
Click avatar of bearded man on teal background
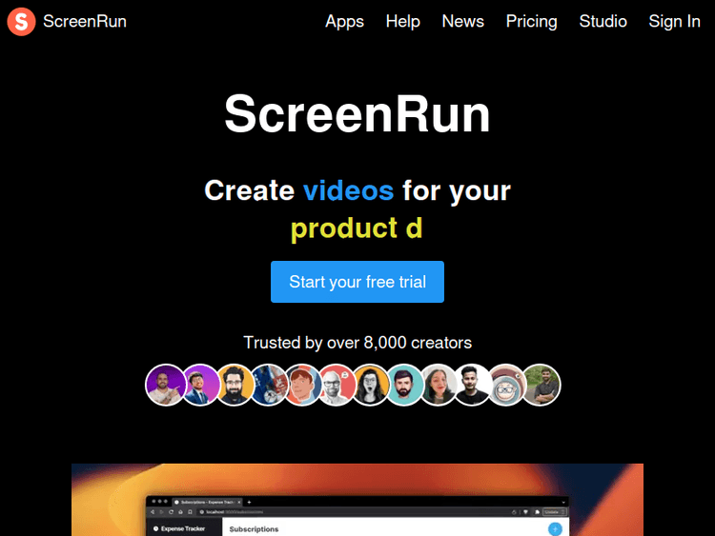pos(404,385)
